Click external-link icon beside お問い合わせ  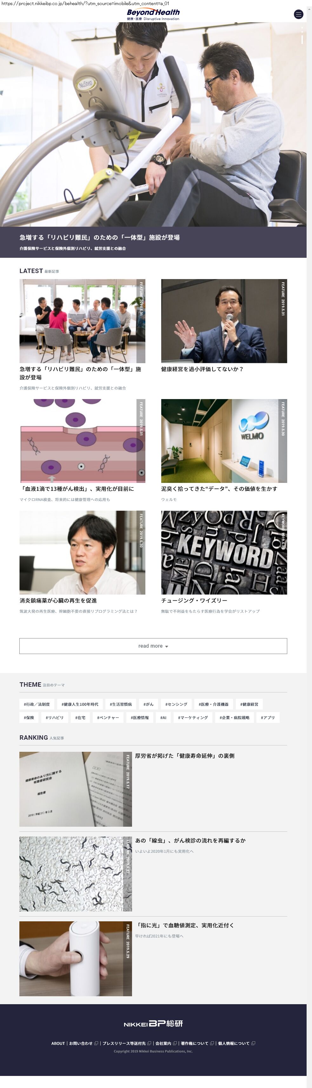click(96, 1043)
